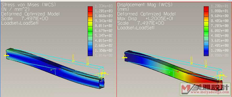This screenshot has height=97, width=232.
Task: Click the coordinate system triad on the displacement beam
Action: tap(174, 73)
